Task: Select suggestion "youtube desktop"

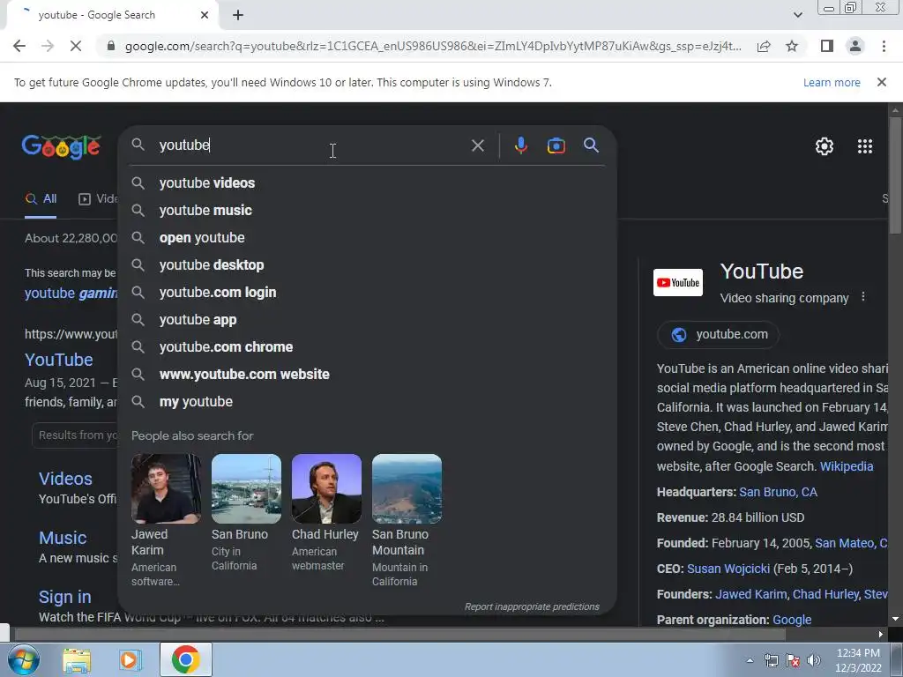Action: click(x=368, y=264)
